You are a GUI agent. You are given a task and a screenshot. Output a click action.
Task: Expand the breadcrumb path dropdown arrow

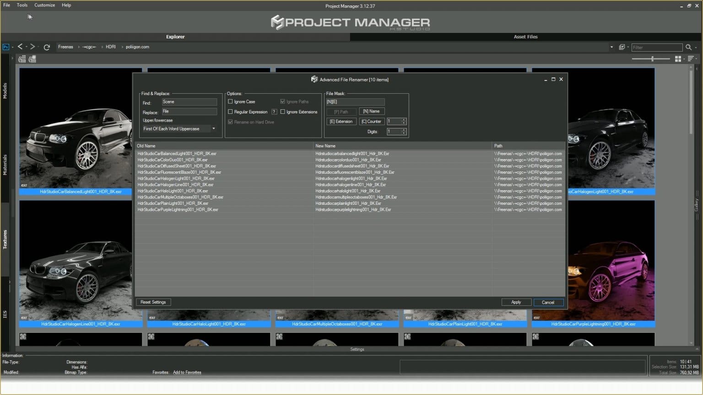tap(611, 47)
